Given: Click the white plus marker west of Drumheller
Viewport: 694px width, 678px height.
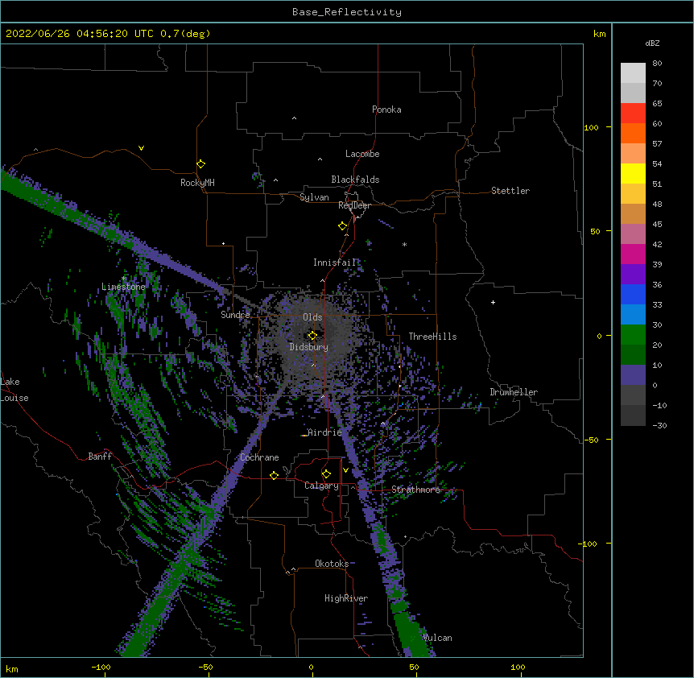Looking at the screenshot, I should pos(493,302).
